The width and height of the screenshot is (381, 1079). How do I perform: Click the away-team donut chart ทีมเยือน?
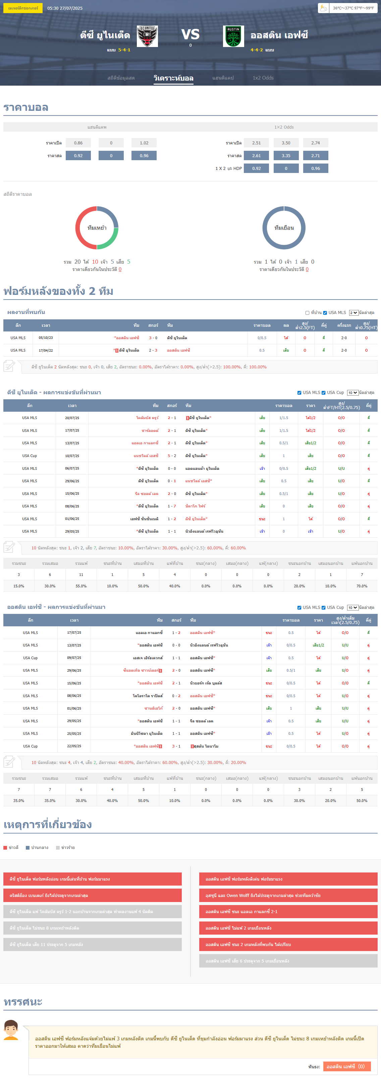284,228
